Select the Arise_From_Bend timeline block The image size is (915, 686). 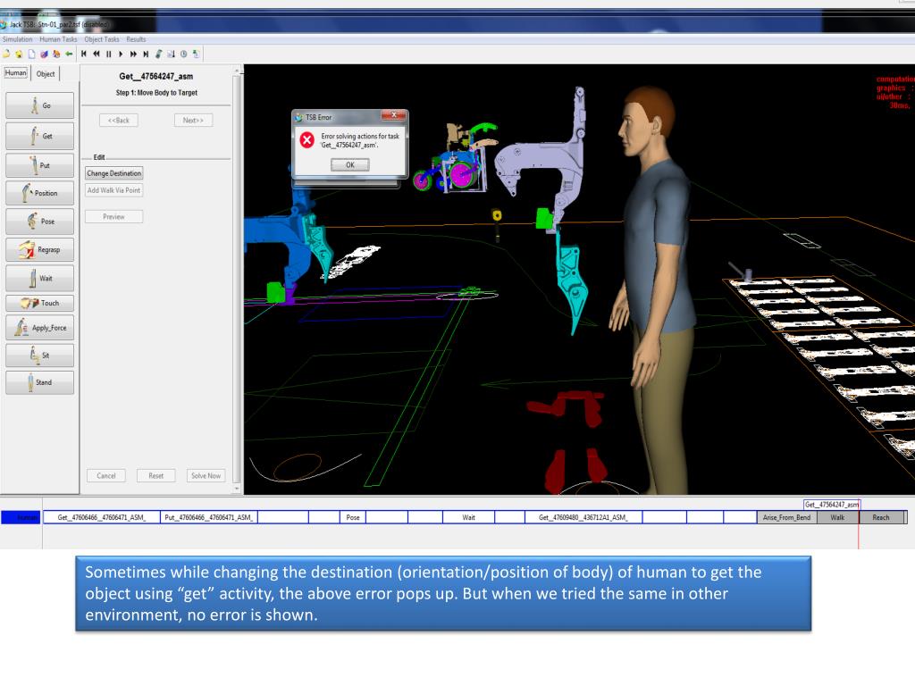785,517
